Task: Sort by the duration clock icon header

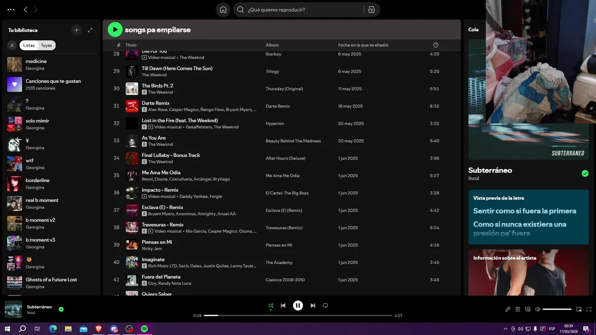Action: pos(436,45)
